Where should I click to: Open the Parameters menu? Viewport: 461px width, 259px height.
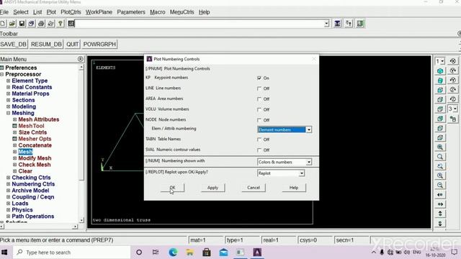[x=131, y=12]
